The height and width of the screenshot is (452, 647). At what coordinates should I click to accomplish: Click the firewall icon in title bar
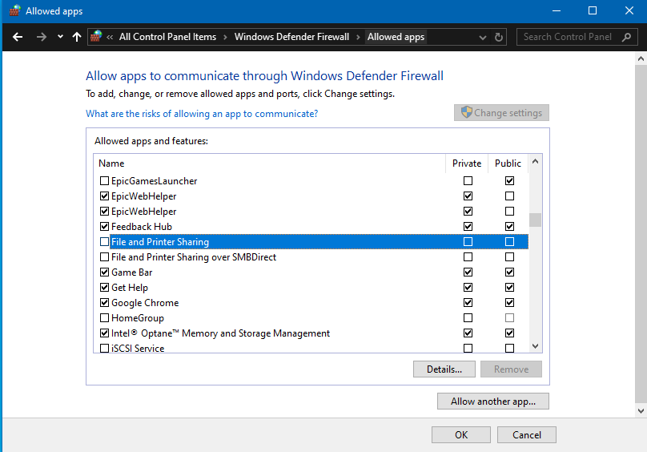click(14, 11)
